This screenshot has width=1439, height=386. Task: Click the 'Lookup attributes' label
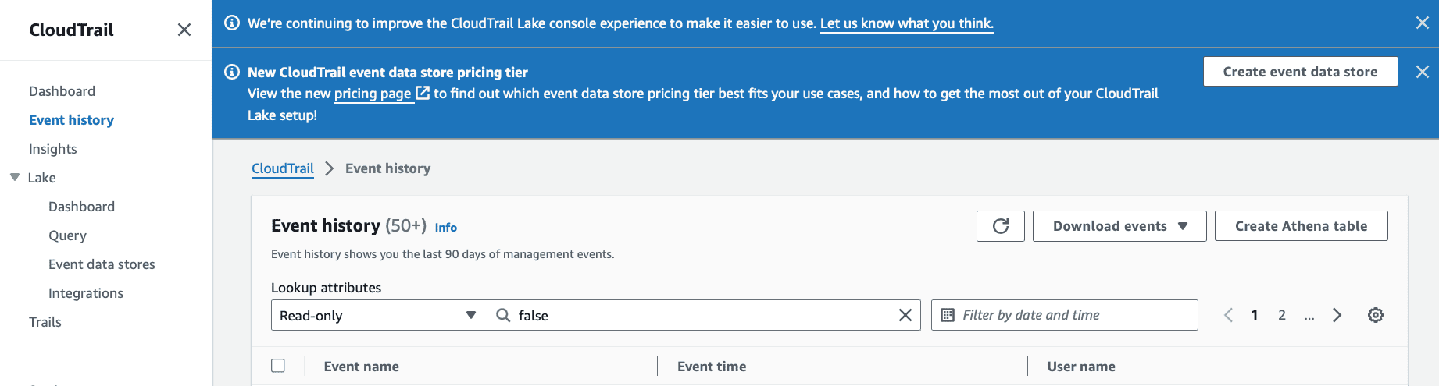[x=327, y=288]
